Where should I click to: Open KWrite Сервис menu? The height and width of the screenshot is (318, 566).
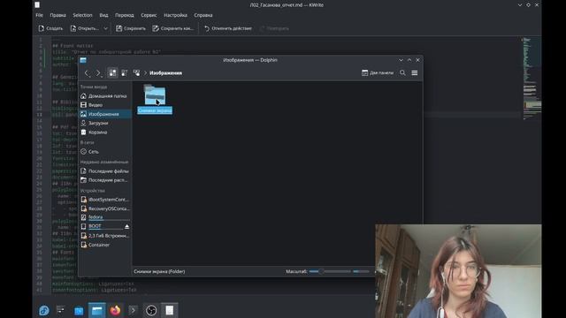[x=149, y=15]
